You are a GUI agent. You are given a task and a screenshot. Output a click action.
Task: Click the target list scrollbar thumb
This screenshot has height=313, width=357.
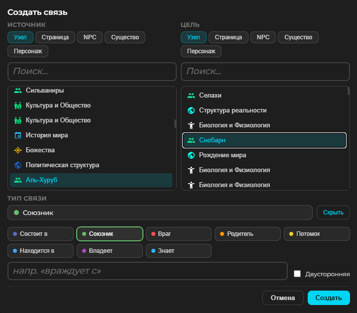[348, 91]
